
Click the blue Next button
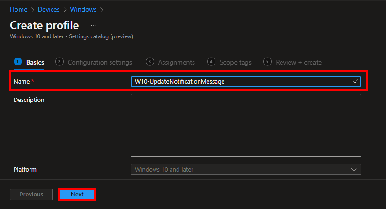coord(77,195)
